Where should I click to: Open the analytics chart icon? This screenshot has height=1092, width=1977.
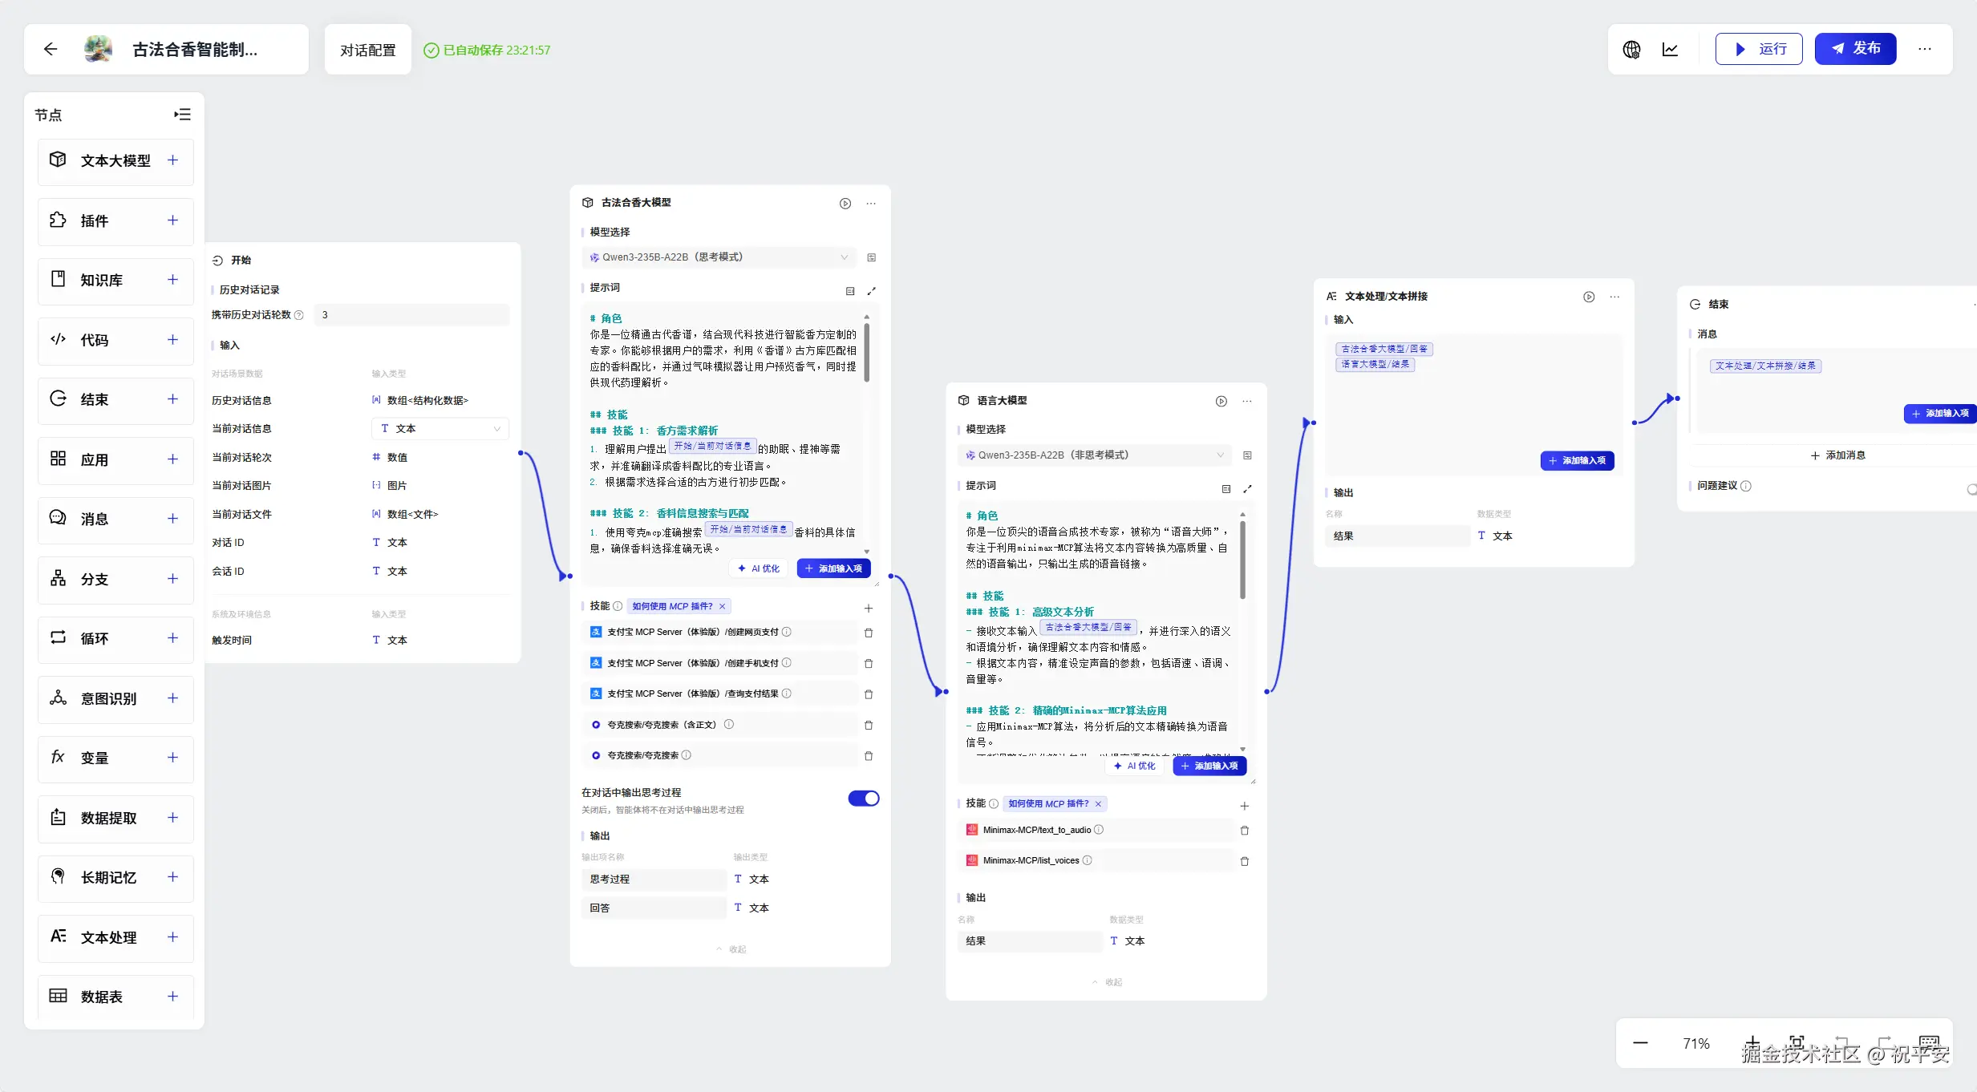coord(1671,50)
